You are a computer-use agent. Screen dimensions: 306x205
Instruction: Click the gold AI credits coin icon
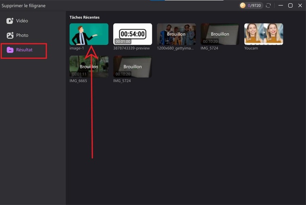point(243,5)
